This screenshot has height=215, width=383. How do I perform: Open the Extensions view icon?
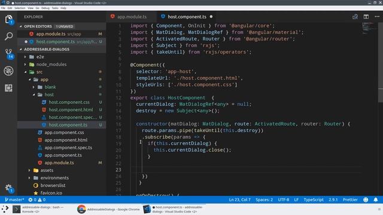pos(8,88)
